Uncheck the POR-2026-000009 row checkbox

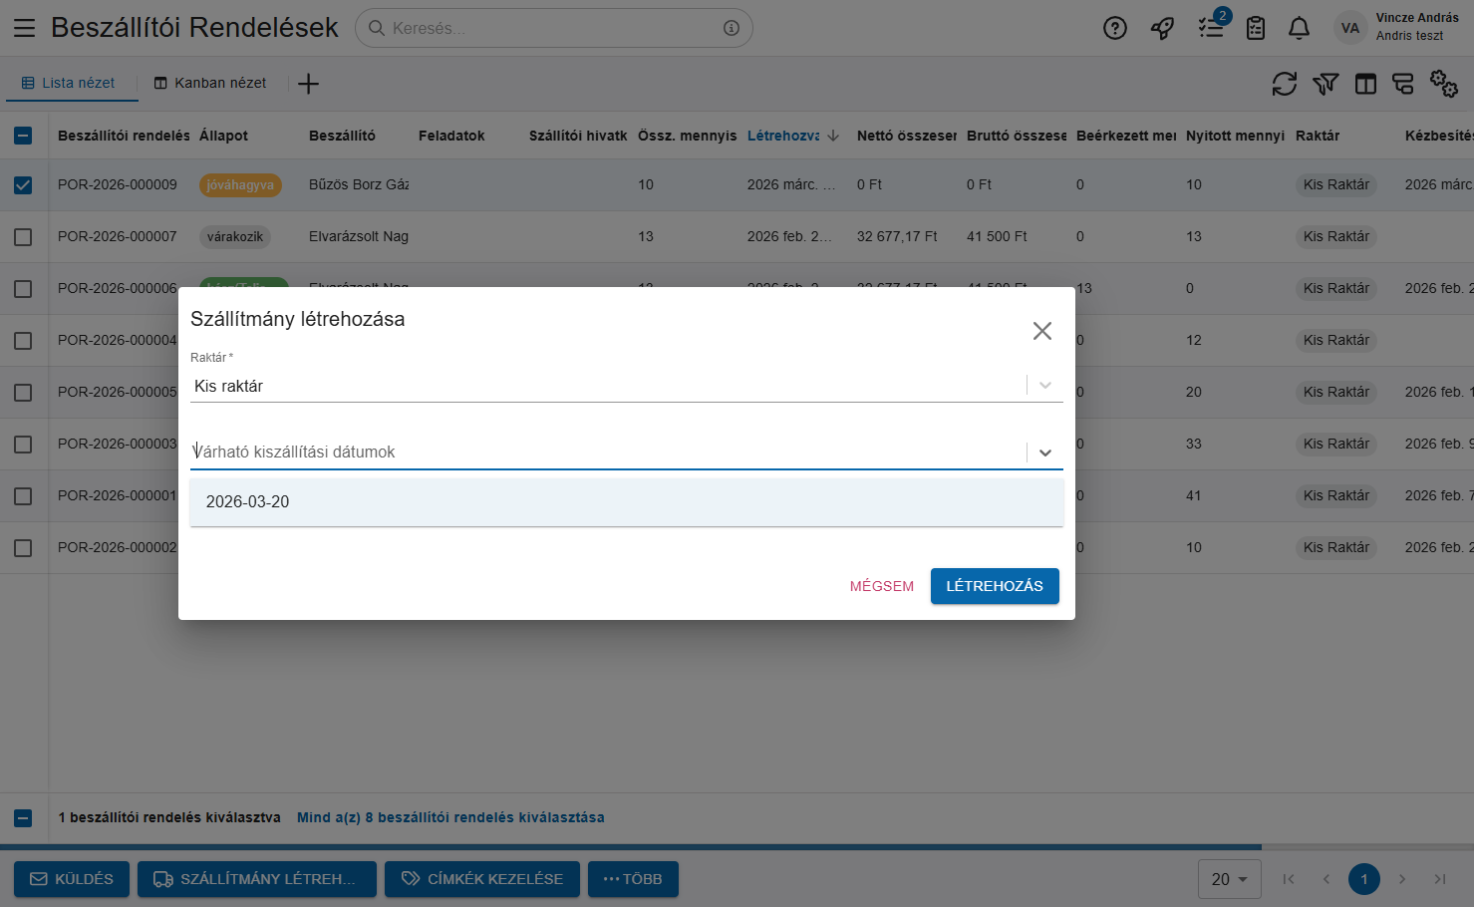23,185
